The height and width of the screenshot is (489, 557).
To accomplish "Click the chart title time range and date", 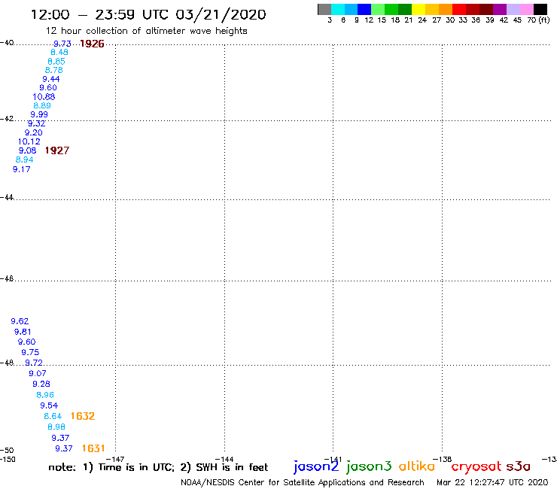I will click(x=148, y=15).
